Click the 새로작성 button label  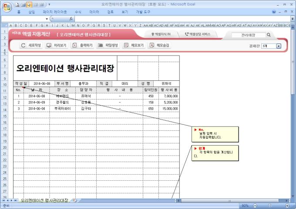click(x=34, y=46)
